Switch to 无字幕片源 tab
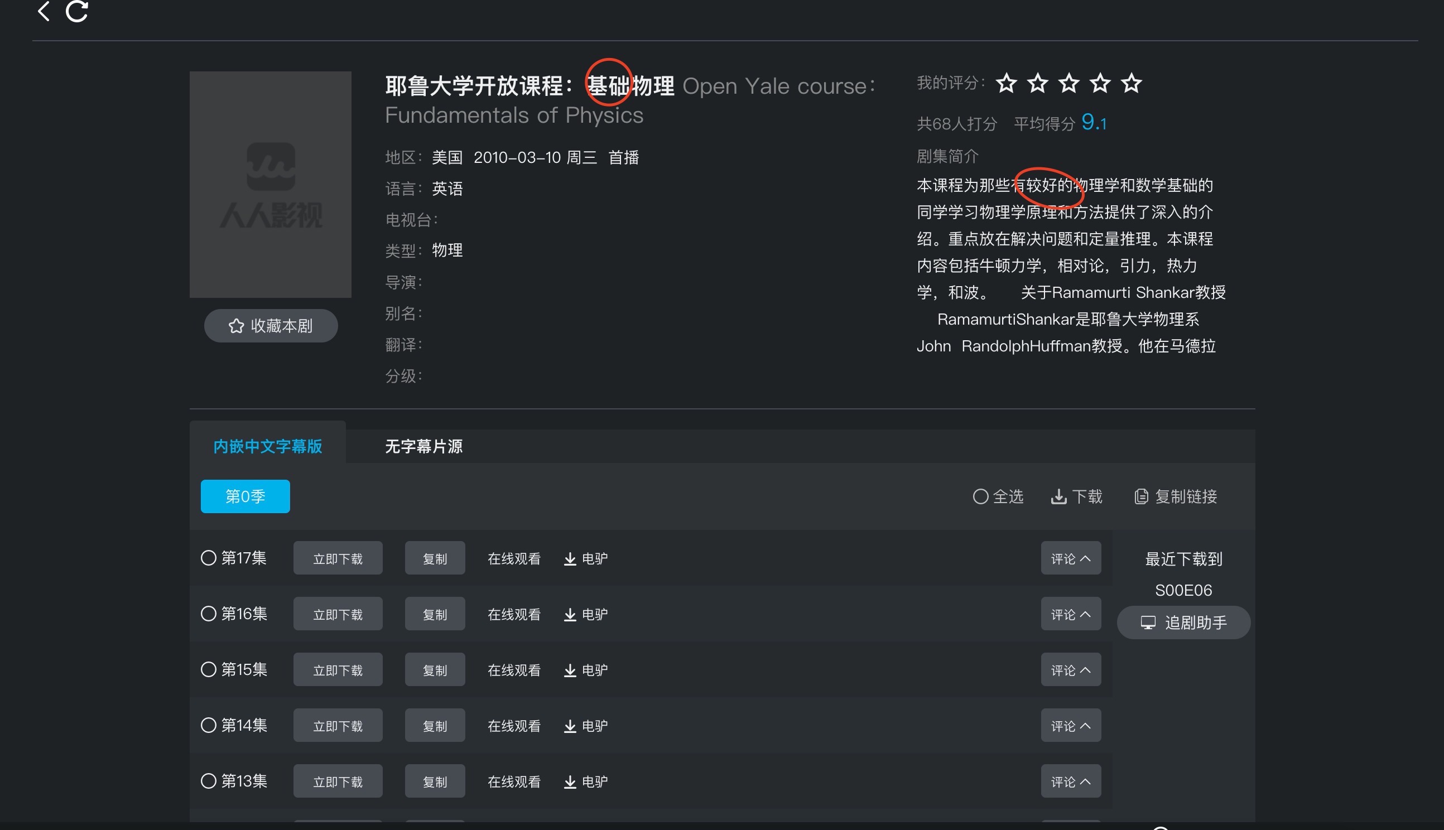 tap(423, 446)
